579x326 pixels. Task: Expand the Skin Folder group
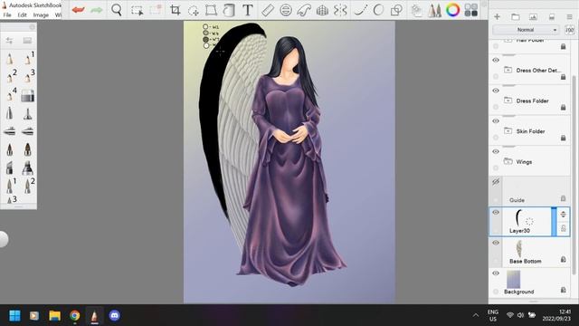[x=508, y=130]
